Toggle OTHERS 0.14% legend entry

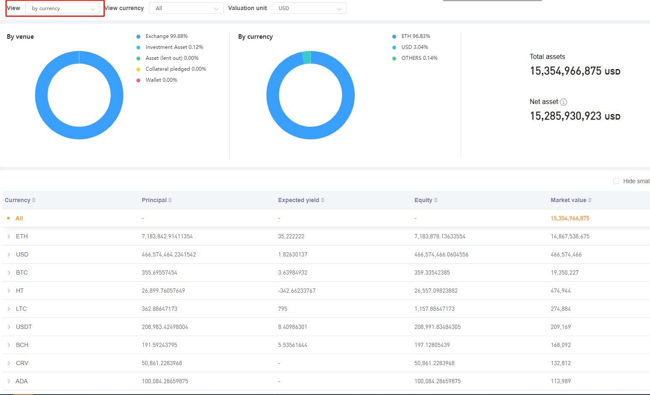pos(415,58)
